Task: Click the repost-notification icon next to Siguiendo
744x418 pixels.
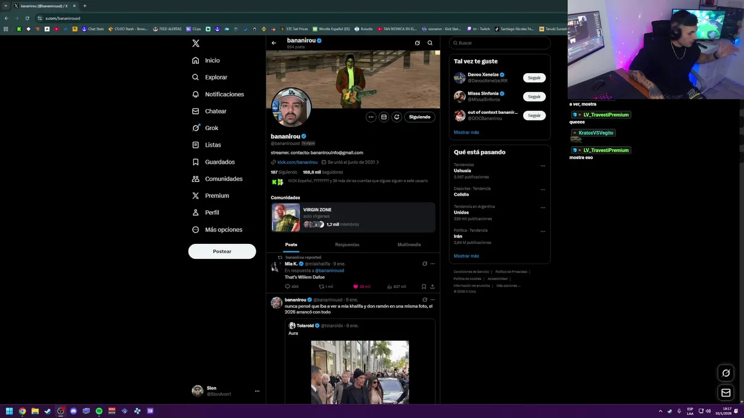Action: [x=396, y=117]
